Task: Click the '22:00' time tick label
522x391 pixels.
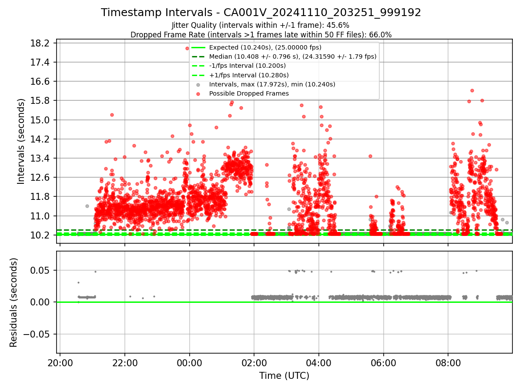Action: point(125,362)
